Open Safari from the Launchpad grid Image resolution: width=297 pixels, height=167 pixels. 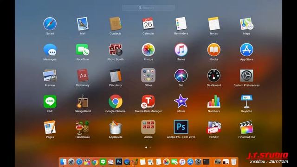pos(50,24)
